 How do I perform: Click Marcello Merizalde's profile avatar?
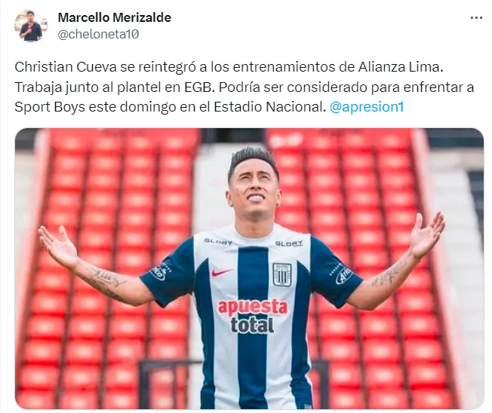[x=31, y=26]
